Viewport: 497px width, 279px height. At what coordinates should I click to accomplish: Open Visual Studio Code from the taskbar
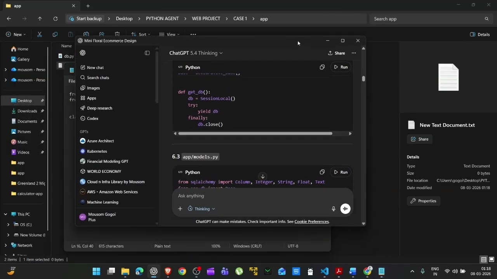click(325, 271)
